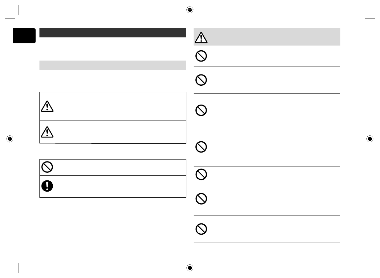Click the first prohibition icon under the gray warning banner
This screenshot has height=278, width=380.
(x=201, y=56)
